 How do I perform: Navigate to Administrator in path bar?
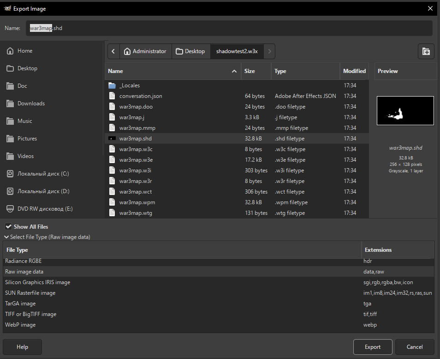pos(146,51)
